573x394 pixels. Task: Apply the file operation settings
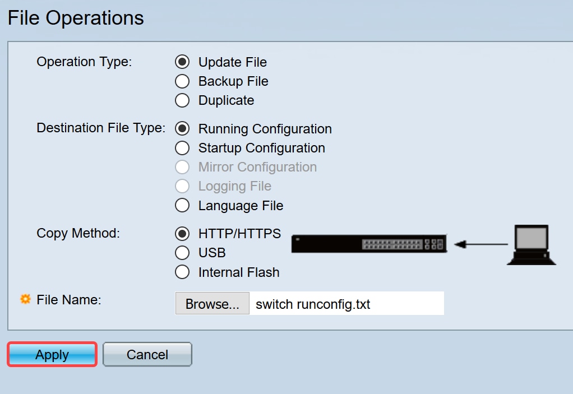click(52, 354)
